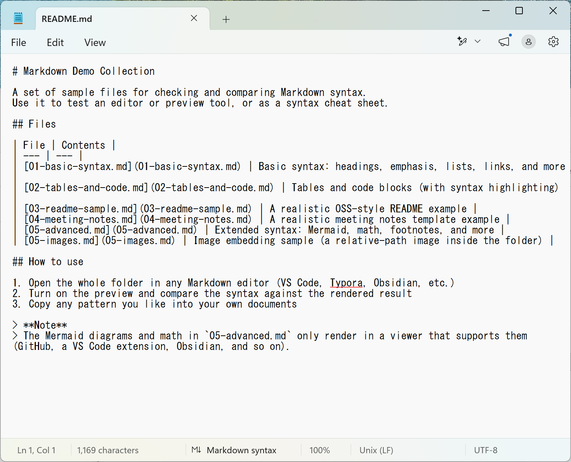Select the README.md tab
Image resolution: width=571 pixels, height=462 pixels.
pos(122,19)
